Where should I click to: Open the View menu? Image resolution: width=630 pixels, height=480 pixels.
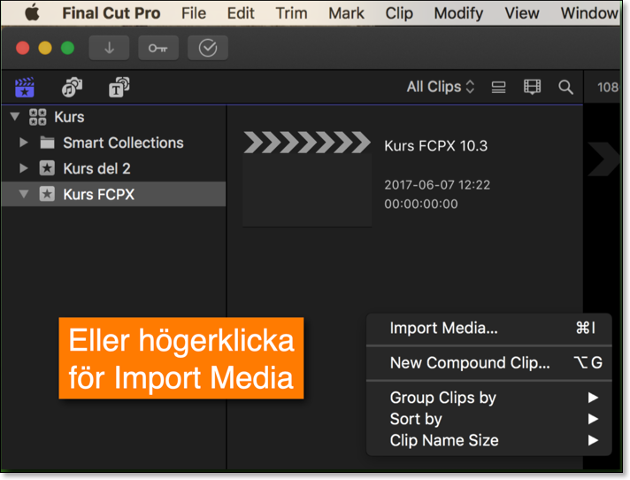coord(521,13)
